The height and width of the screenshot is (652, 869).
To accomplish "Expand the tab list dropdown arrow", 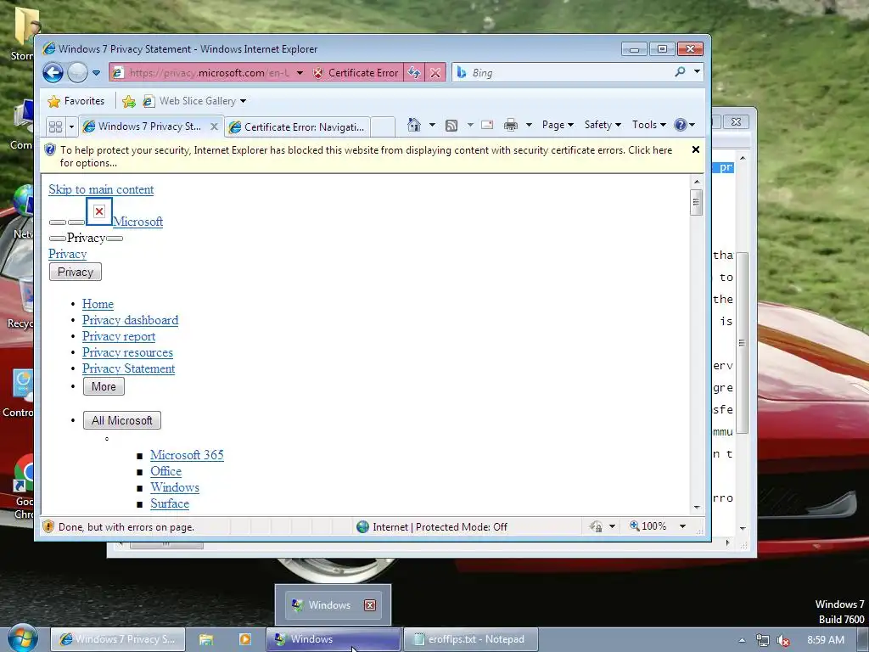I will coord(71,127).
